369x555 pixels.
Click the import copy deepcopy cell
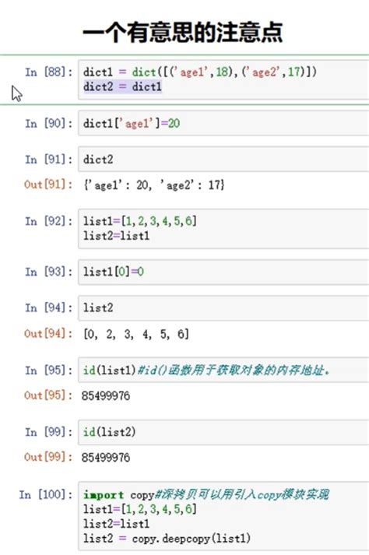coord(223,516)
